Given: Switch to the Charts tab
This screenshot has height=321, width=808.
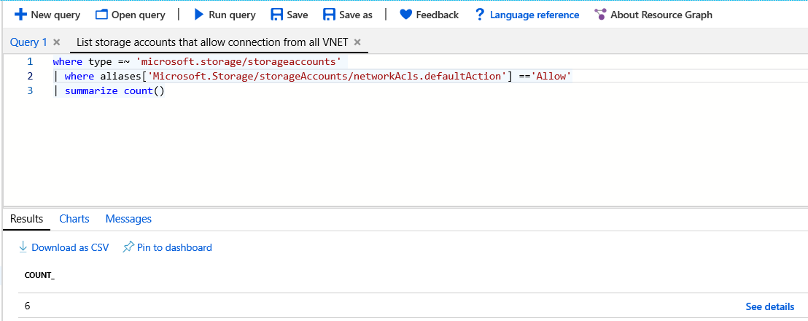Looking at the screenshot, I should point(74,219).
